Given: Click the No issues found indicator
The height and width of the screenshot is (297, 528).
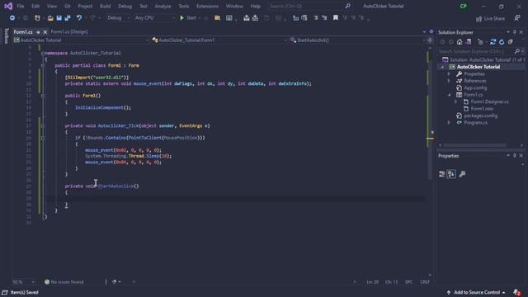Looking at the screenshot, I should pyautogui.click(x=64, y=282).
